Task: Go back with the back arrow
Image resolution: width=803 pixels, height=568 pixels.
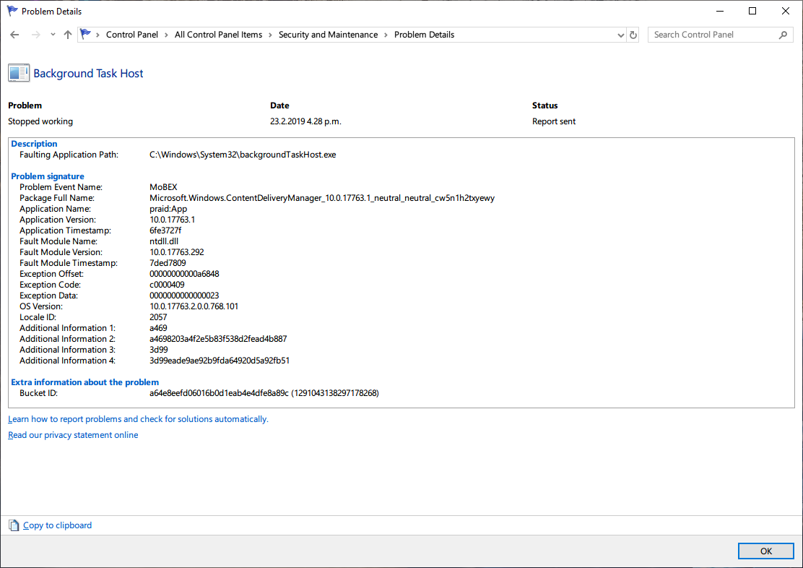Action: point(14,35)
